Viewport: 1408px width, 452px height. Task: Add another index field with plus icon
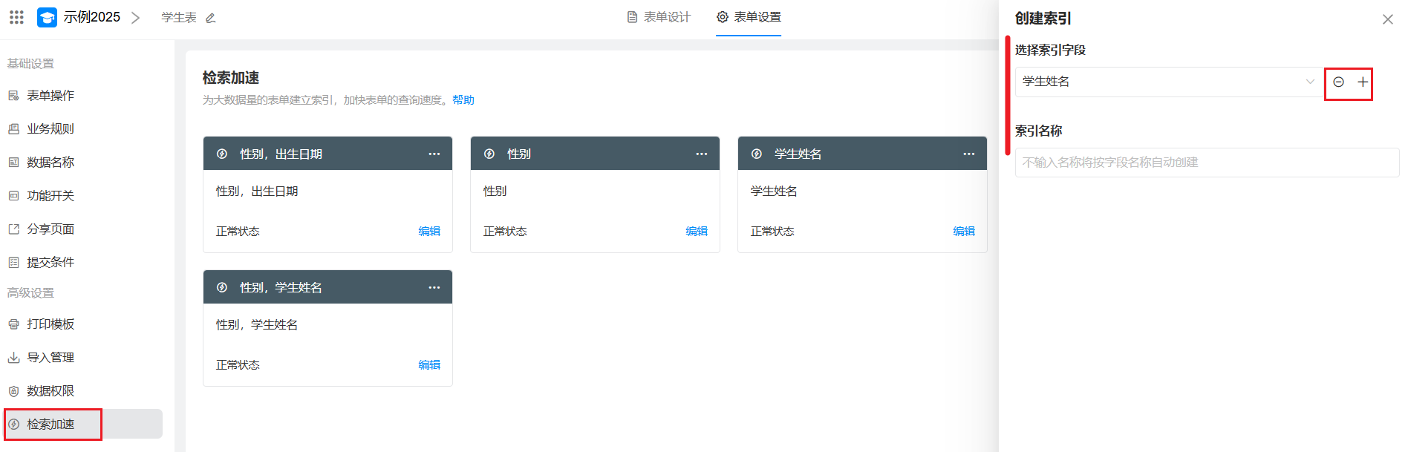1363,82
